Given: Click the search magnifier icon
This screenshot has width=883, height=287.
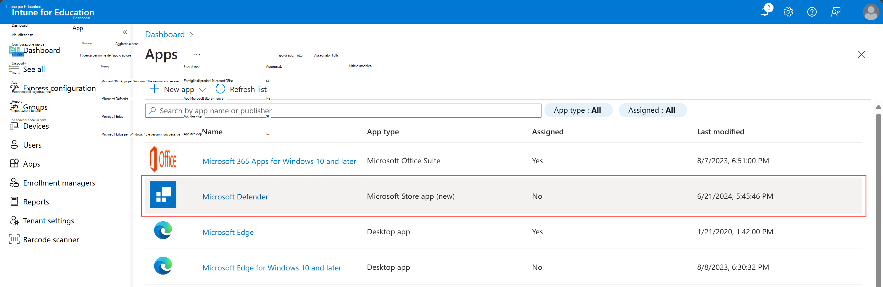Looking at the screenshot, I should click(152, 110).
